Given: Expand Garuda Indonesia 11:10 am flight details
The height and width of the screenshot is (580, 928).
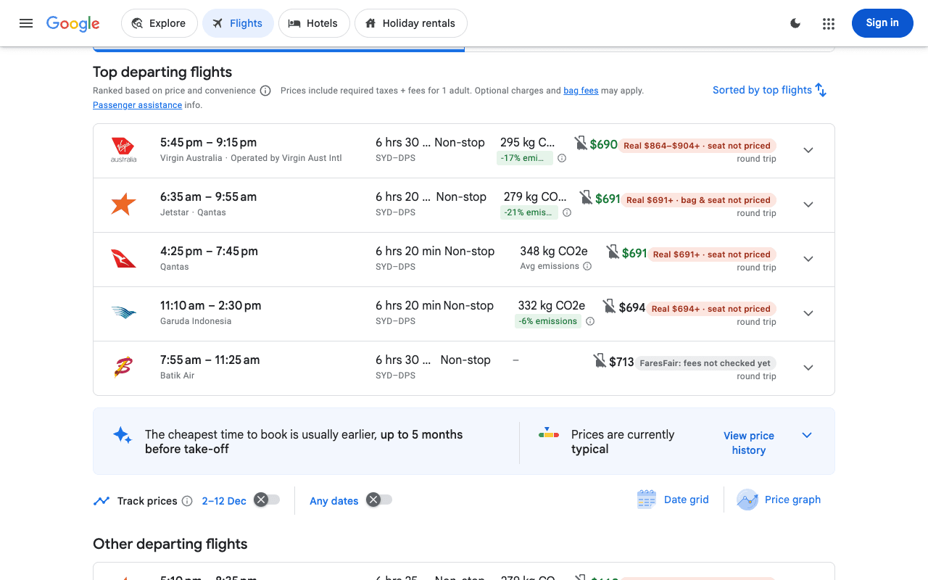Looking at the screenshot, I should coord(808,313).
